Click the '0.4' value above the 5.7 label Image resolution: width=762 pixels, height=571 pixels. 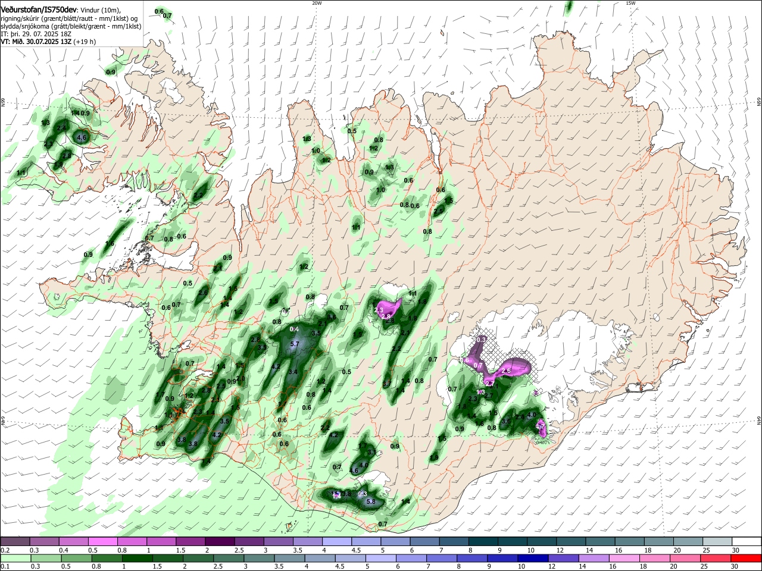click(294, 329)
